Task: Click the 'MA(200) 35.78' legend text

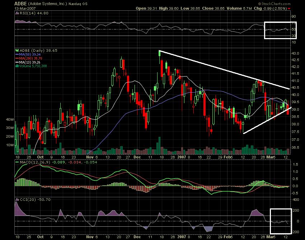Action: click(30, 59)
